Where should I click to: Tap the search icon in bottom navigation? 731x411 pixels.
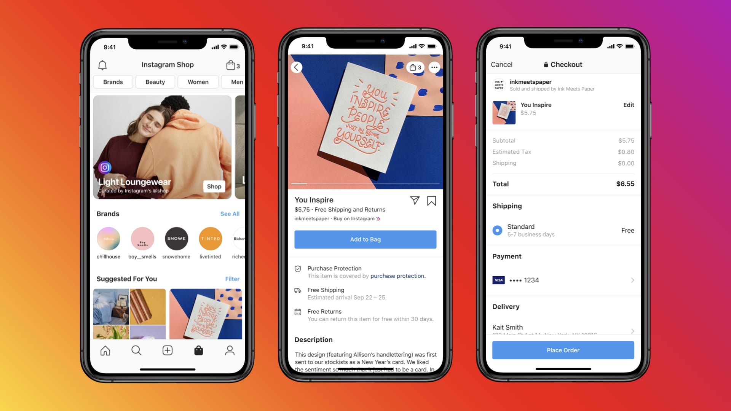tap(136, 350)
